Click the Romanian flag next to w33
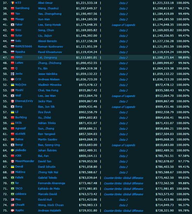192x214 pixels. point(13,3)
